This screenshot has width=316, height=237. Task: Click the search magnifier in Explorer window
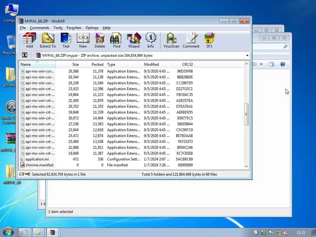coord(285,47)
